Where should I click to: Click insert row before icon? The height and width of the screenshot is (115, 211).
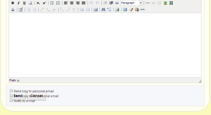click(42, 9)
